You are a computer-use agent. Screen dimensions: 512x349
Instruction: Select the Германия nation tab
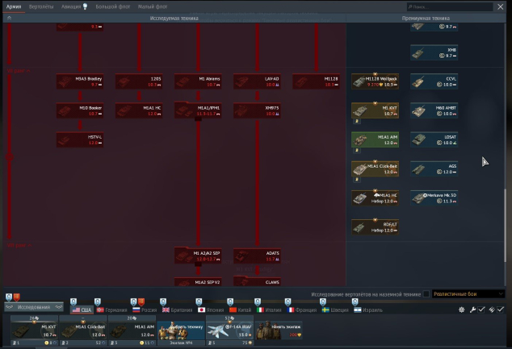(111, 310)
